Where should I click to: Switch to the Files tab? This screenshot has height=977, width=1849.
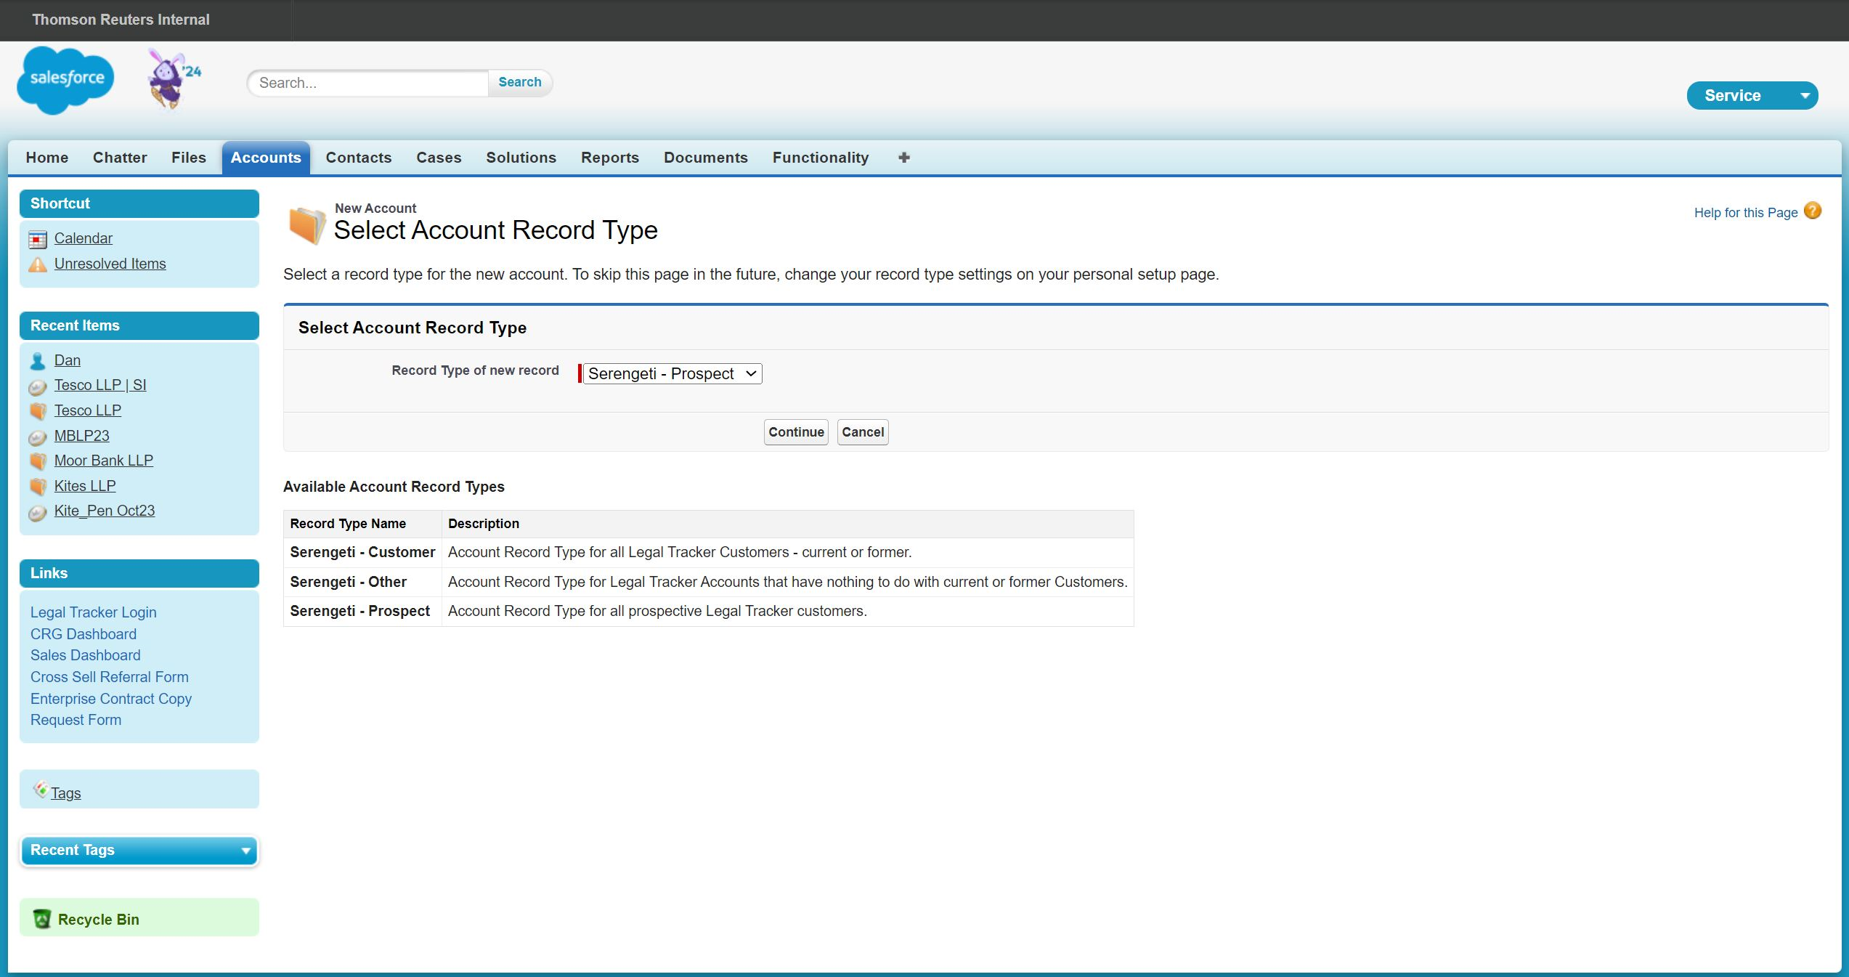pos(189,158)
